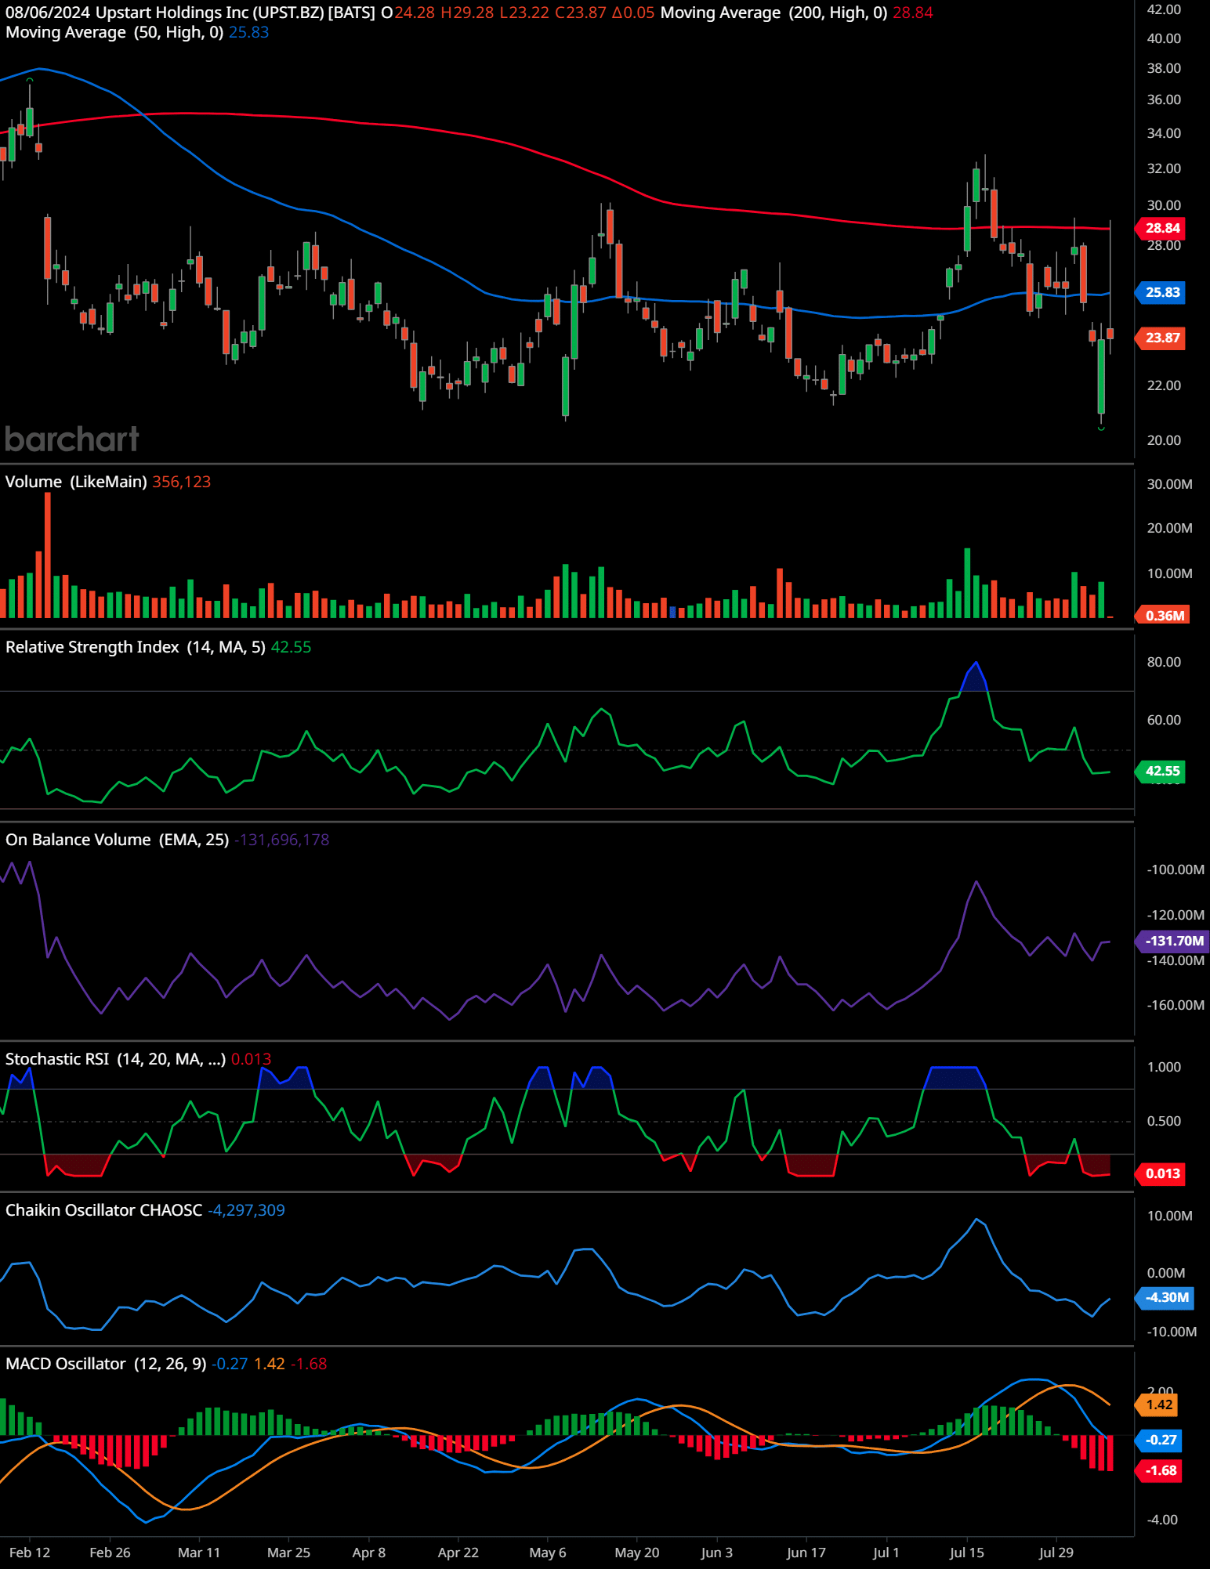
Task: Click the 20.00 price axis label
Action: coord(1164,440)
